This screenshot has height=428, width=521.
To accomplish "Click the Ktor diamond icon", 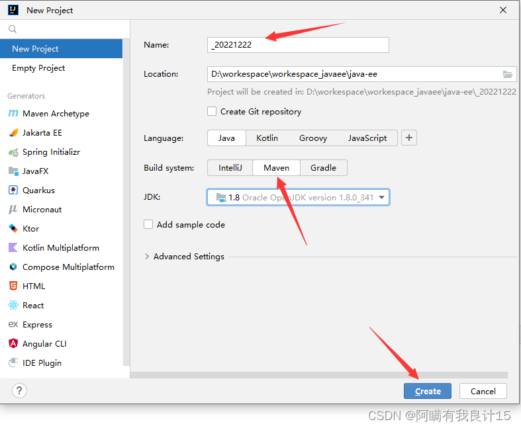I will (13, 228).
